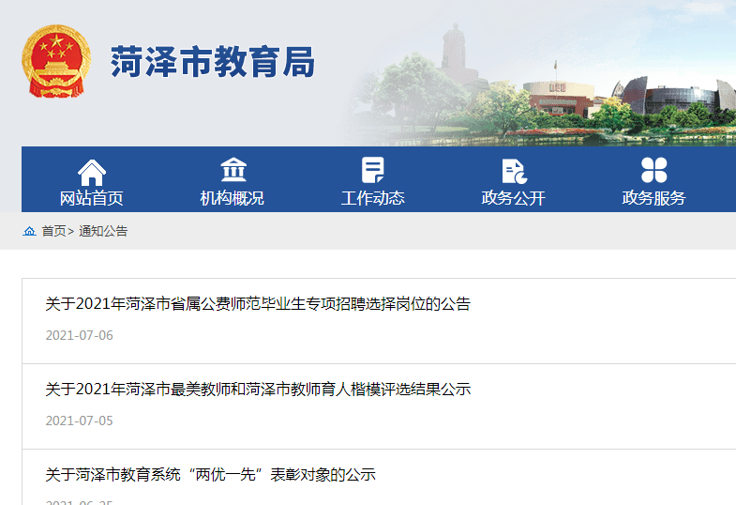Open the “两优一先”表彰对象的公示 notice
The image size is (736, 505).
pyautogui.click(x=210, y=474)
